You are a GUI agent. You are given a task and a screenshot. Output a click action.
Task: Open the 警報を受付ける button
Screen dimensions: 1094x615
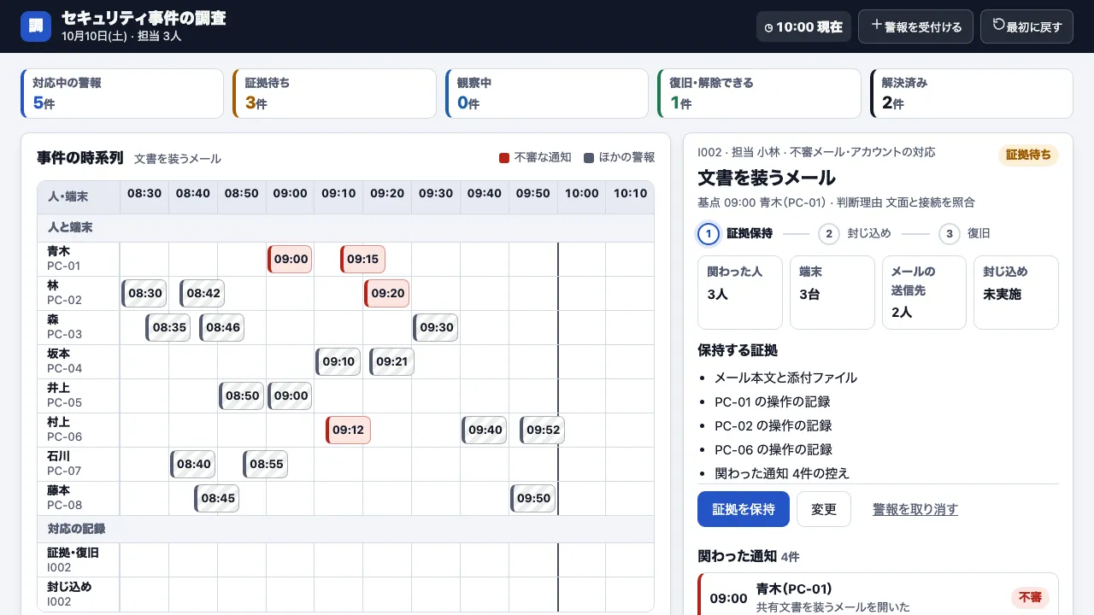click(x=915, y=26)
